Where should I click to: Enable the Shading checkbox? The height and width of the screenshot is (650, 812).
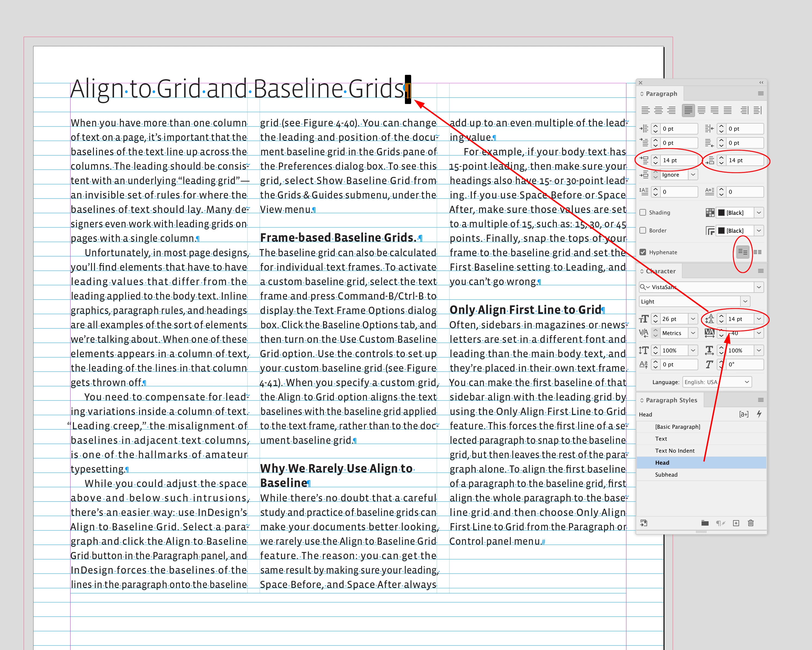coord(643,213)
